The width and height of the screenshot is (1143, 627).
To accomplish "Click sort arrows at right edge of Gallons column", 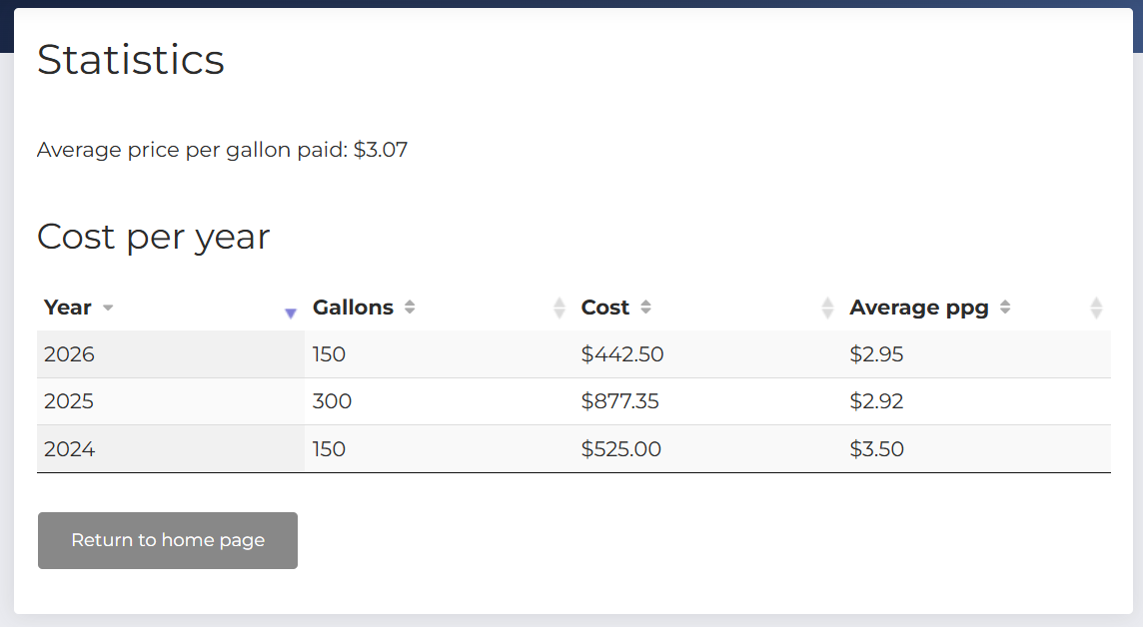I will [559, 308].
